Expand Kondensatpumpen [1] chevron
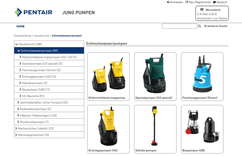This screenshot has width=242, height=156. 18,122
